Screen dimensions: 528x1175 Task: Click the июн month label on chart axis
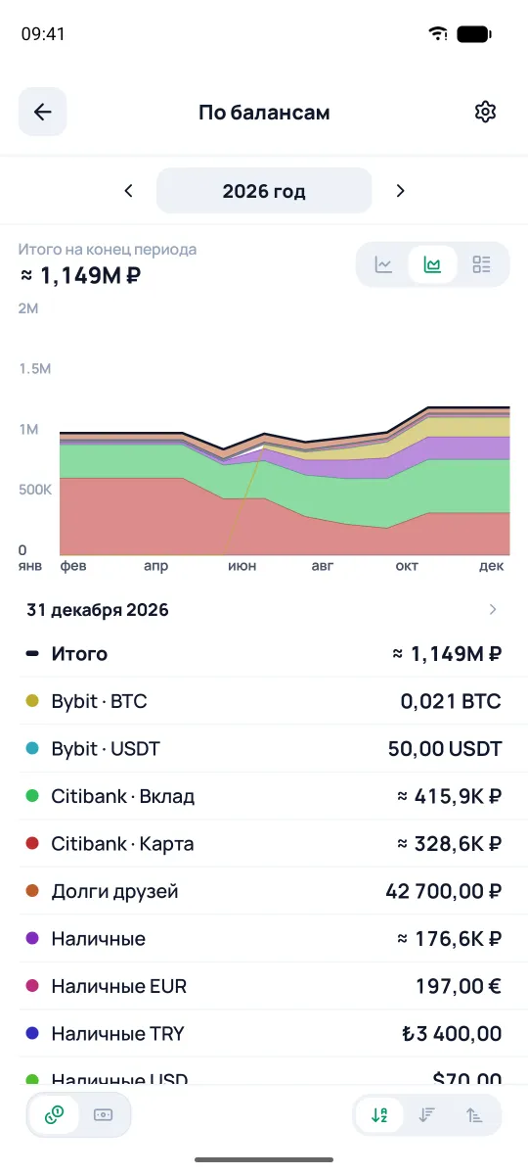pos(241,566)
